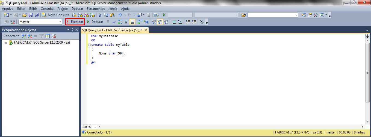Click the open file folder icon
The width and height of the screenshot is (371, 137).
click(25, 15)
